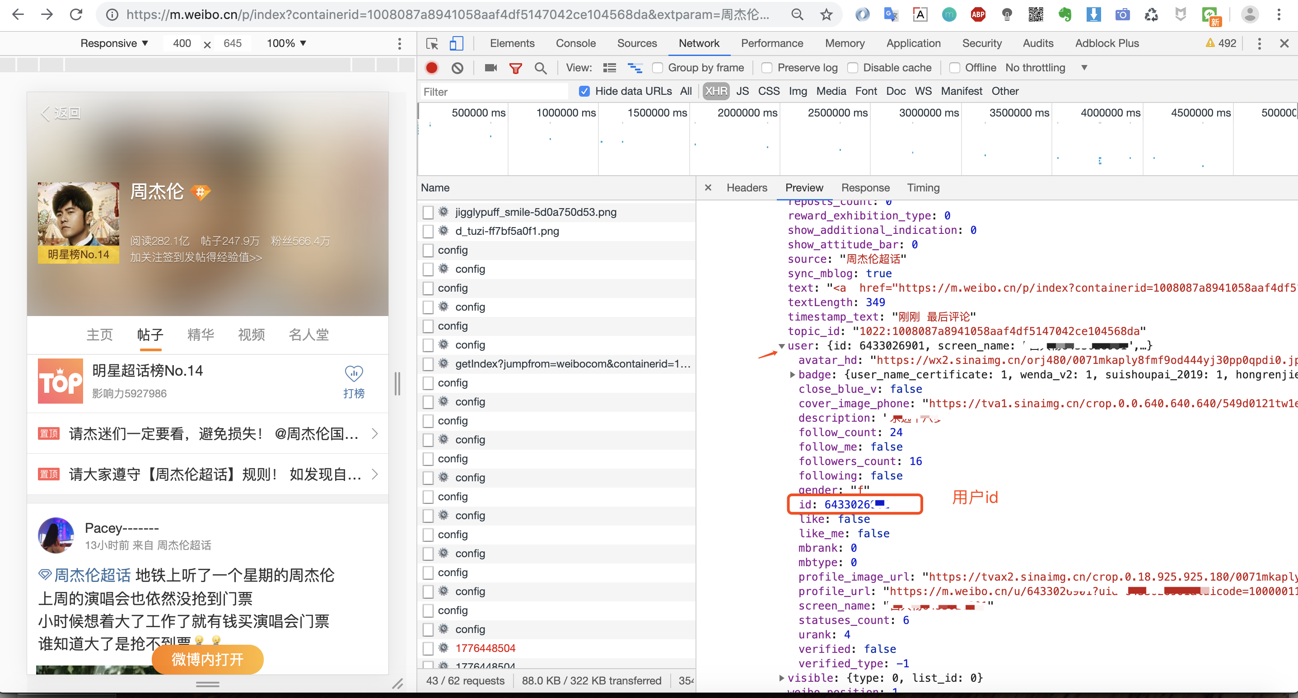
Task: Toggle the network filter funnel icon
Action: 515,68
